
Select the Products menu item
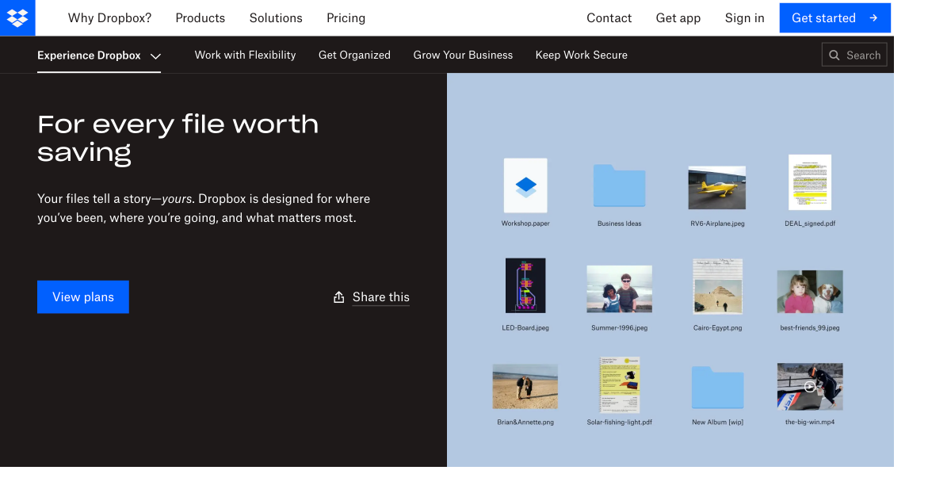click(200, 17)
